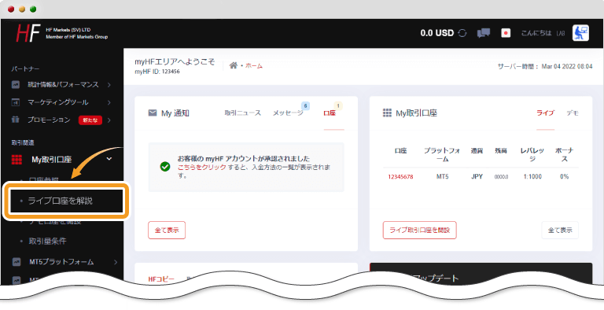604x310 pixels.
Task: Expand 統計情報&パフォーマンス submenu chevron
Action: 109,84
